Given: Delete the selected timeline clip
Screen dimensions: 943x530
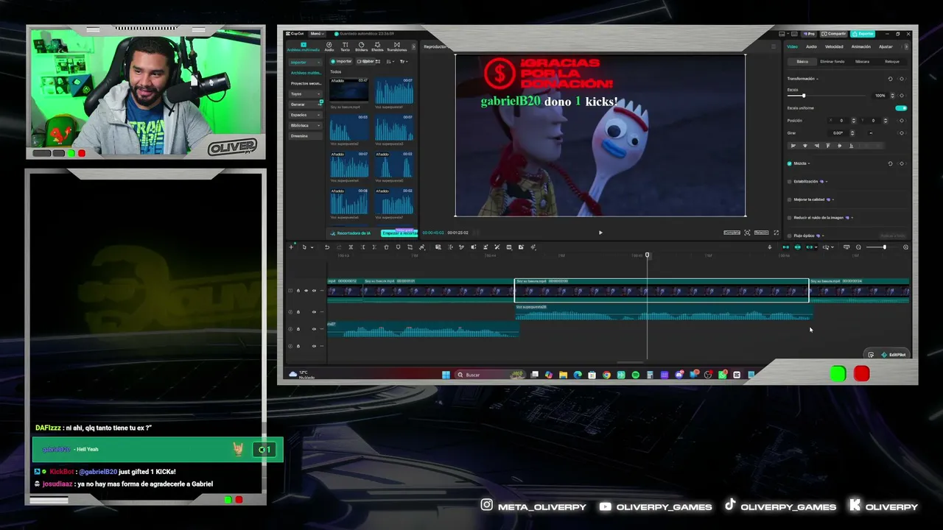Looking at the screenshot, I should 386,247.
